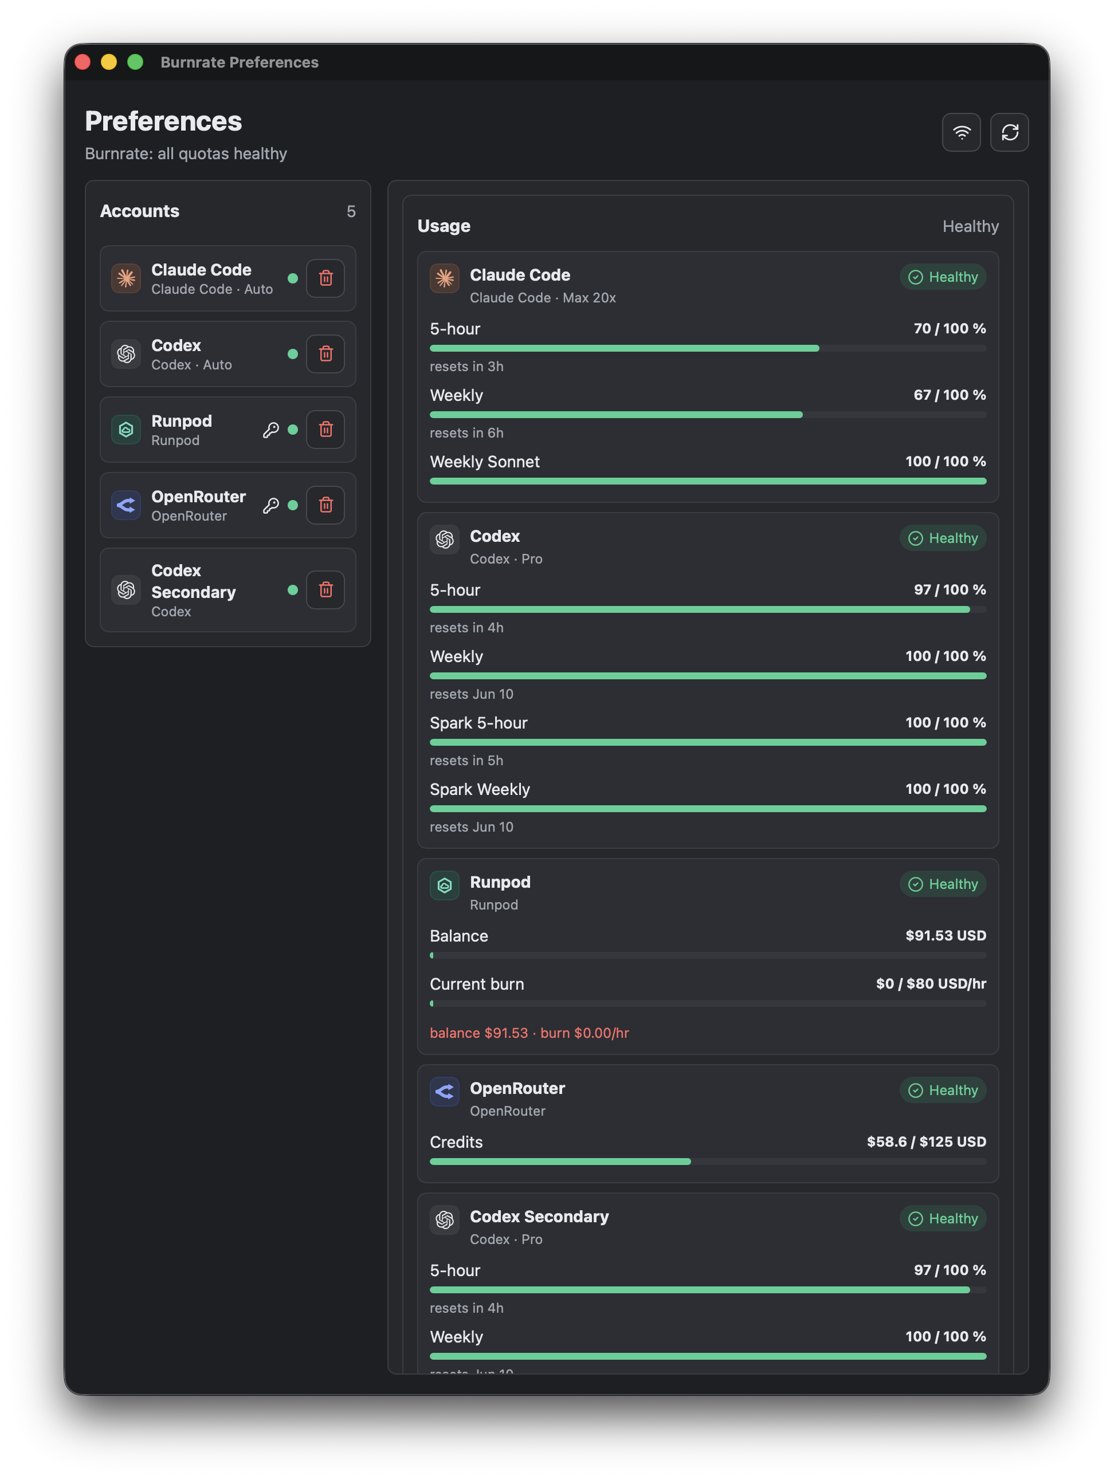
Task: Delete the Codex Secondary account via trash icon
Action: [325, 590]
